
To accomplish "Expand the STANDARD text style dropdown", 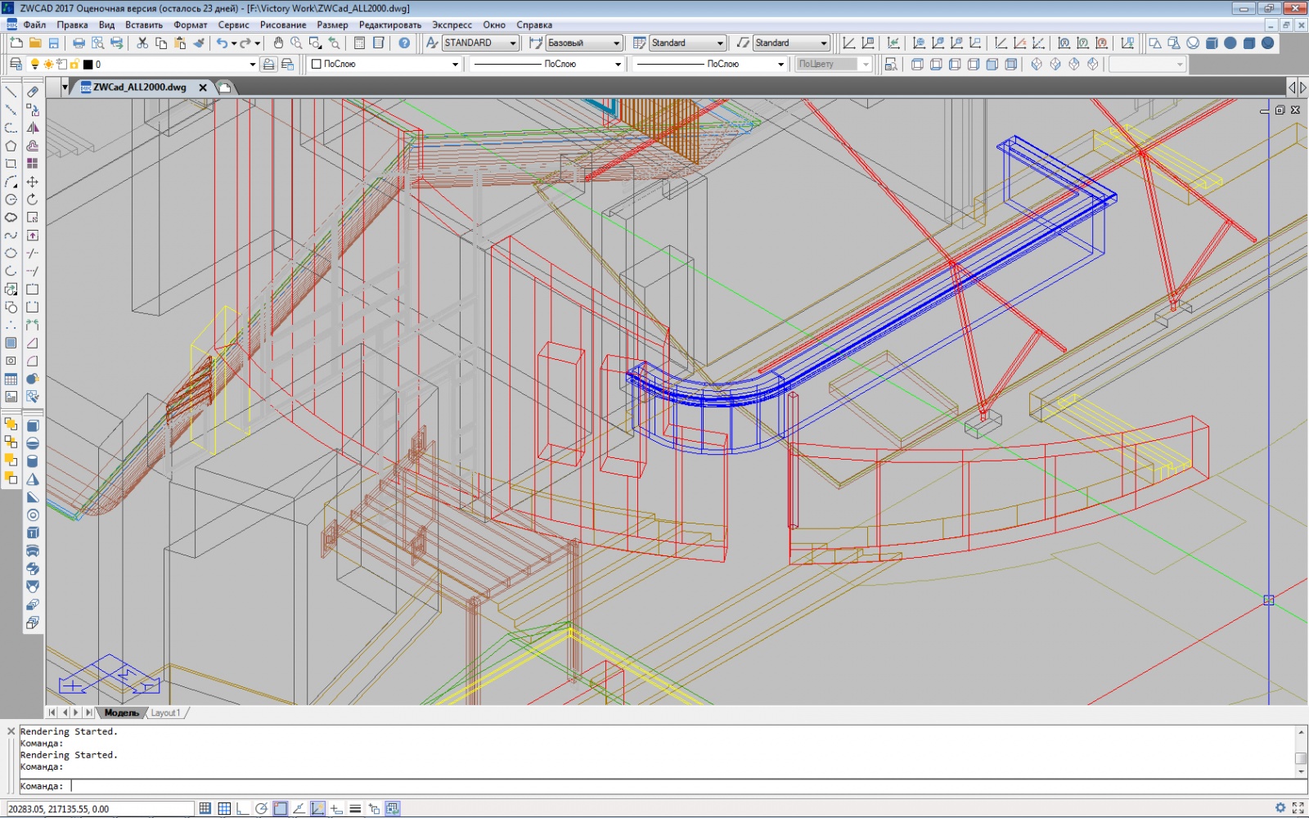I will coord(513,43).
